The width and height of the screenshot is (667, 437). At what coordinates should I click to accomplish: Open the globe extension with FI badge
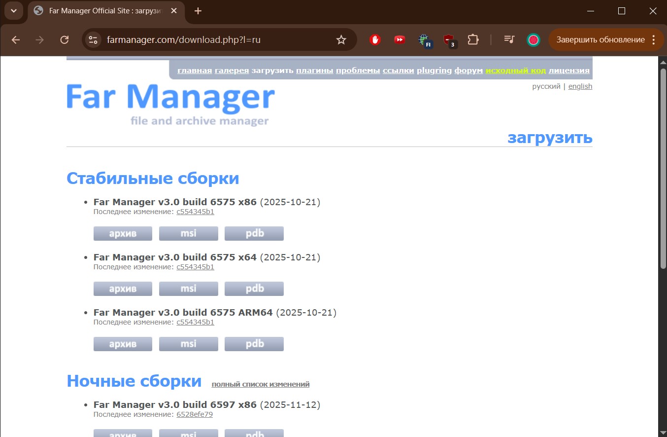point(425,40)
